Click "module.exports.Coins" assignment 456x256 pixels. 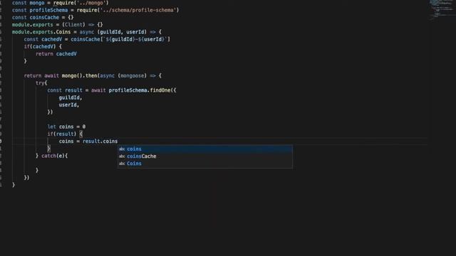[x=41, y=32]
